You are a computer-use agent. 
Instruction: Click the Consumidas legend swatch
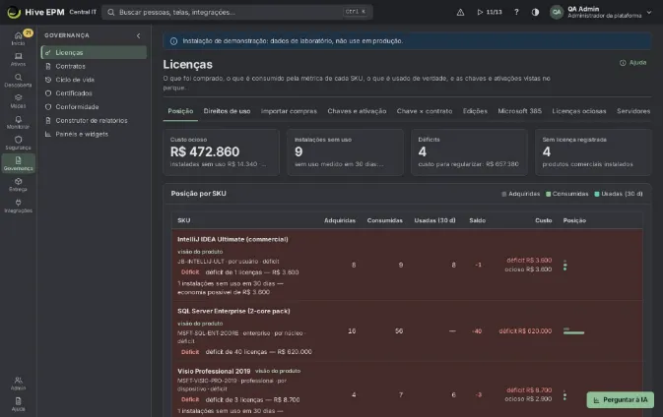click(x=548, y=194)
